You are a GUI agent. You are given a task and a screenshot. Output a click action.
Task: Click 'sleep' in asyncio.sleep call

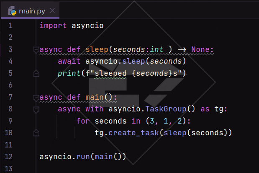133,61
